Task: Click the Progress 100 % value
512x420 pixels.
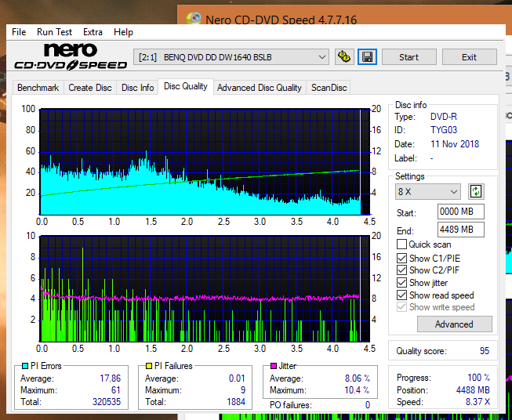Action: tap(479, 378)
